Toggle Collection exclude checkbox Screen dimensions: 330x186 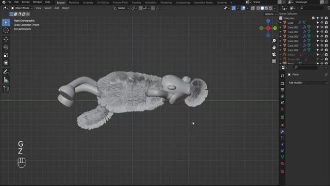[313, 18]
